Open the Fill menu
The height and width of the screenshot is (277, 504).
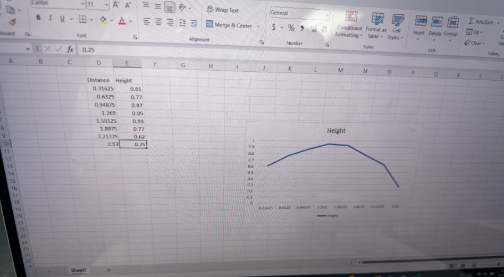[x=474, y=32]
